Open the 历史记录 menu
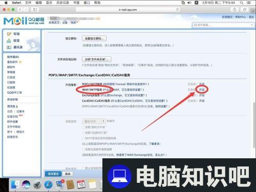Screen dimensions: 256x192 coord(62,3)
